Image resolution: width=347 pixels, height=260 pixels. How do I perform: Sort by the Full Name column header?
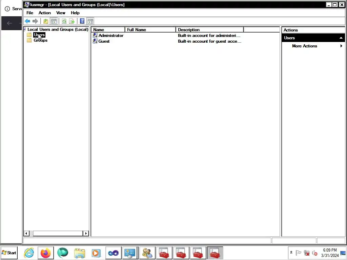150,30
